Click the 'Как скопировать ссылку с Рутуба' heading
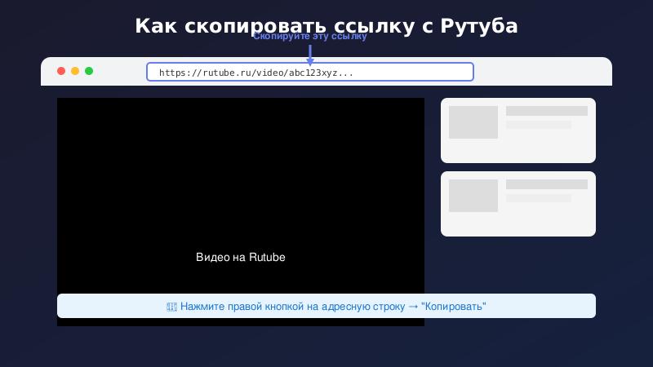This screenshot has width=653, height=367. 326,25
